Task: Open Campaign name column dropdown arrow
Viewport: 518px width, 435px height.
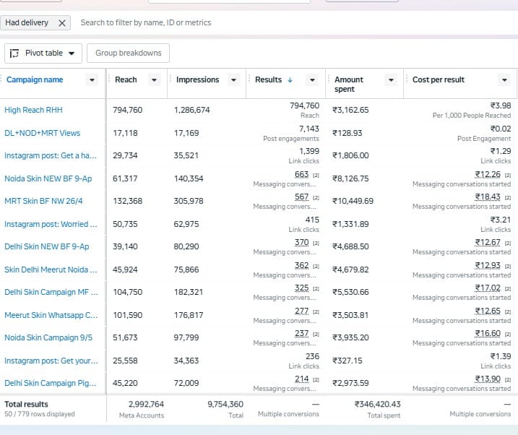Action: [92, 80]
